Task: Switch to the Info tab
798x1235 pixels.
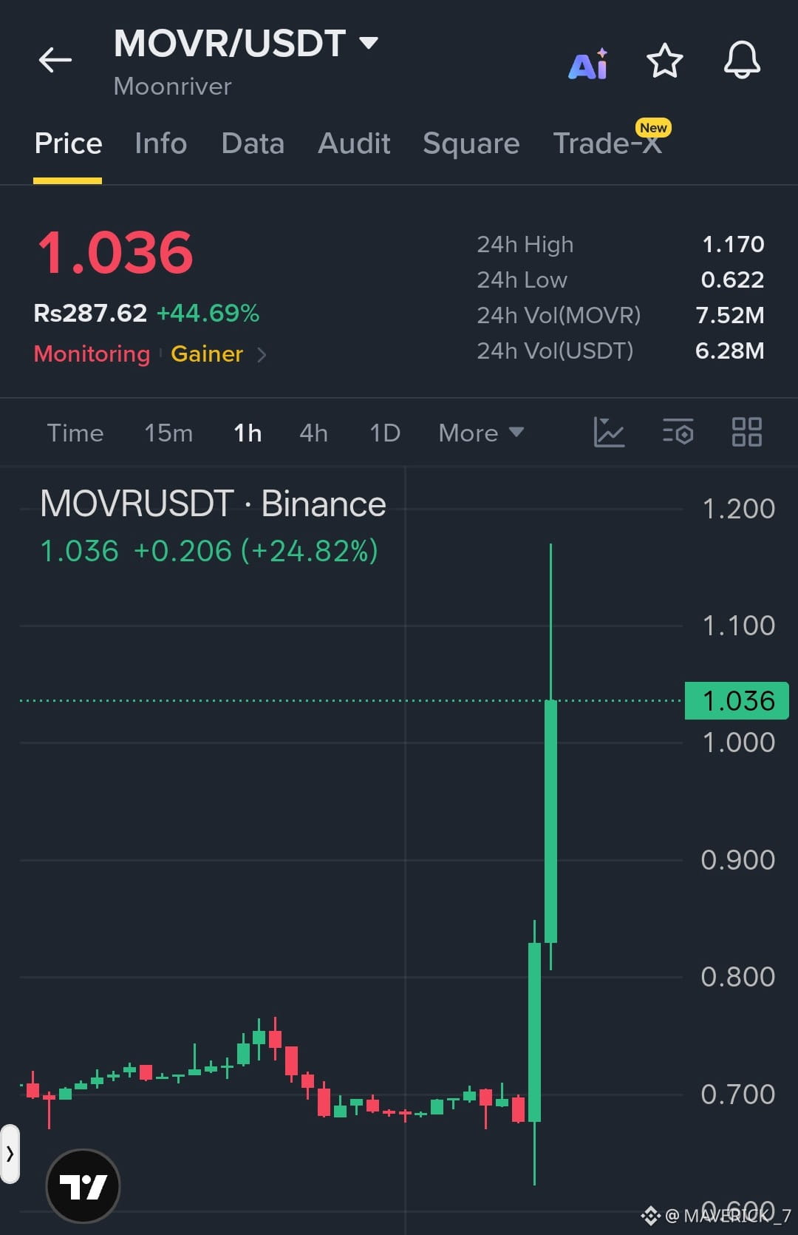Action: coord(161,143)
